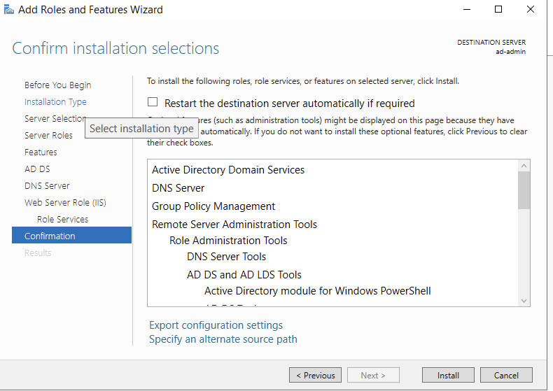
Task: Select DNS Server Tools entry
Action: [226, 257]
